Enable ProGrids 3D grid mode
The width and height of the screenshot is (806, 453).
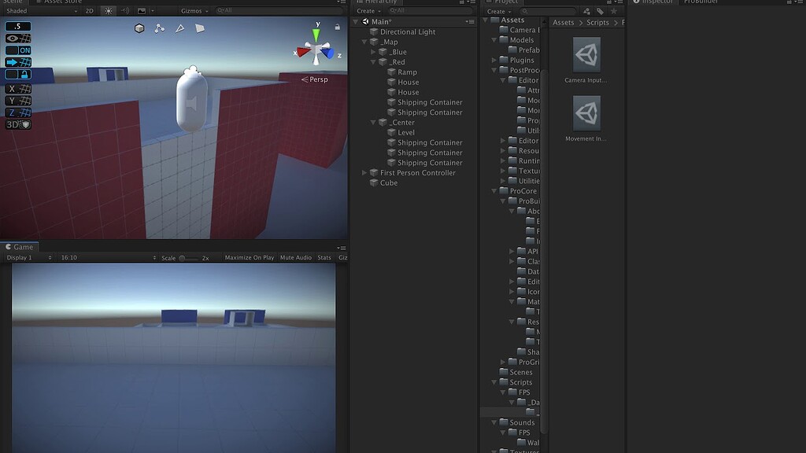(11, 123)
